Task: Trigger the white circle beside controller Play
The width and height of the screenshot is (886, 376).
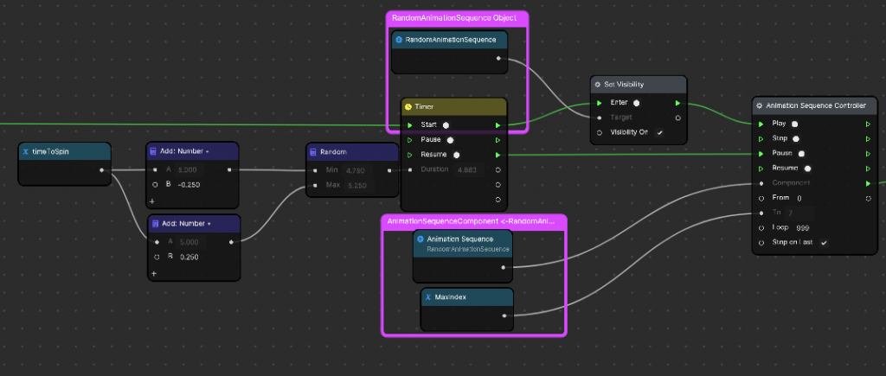Action: (x=794, y=124)
